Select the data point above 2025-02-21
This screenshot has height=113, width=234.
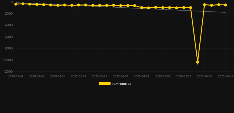click(58, 5)
